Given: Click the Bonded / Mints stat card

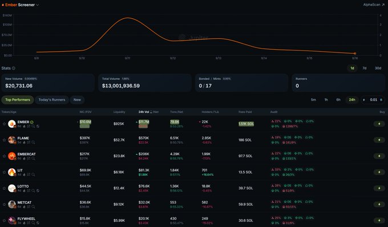Looking at the screenshot, I should [242, 83].
